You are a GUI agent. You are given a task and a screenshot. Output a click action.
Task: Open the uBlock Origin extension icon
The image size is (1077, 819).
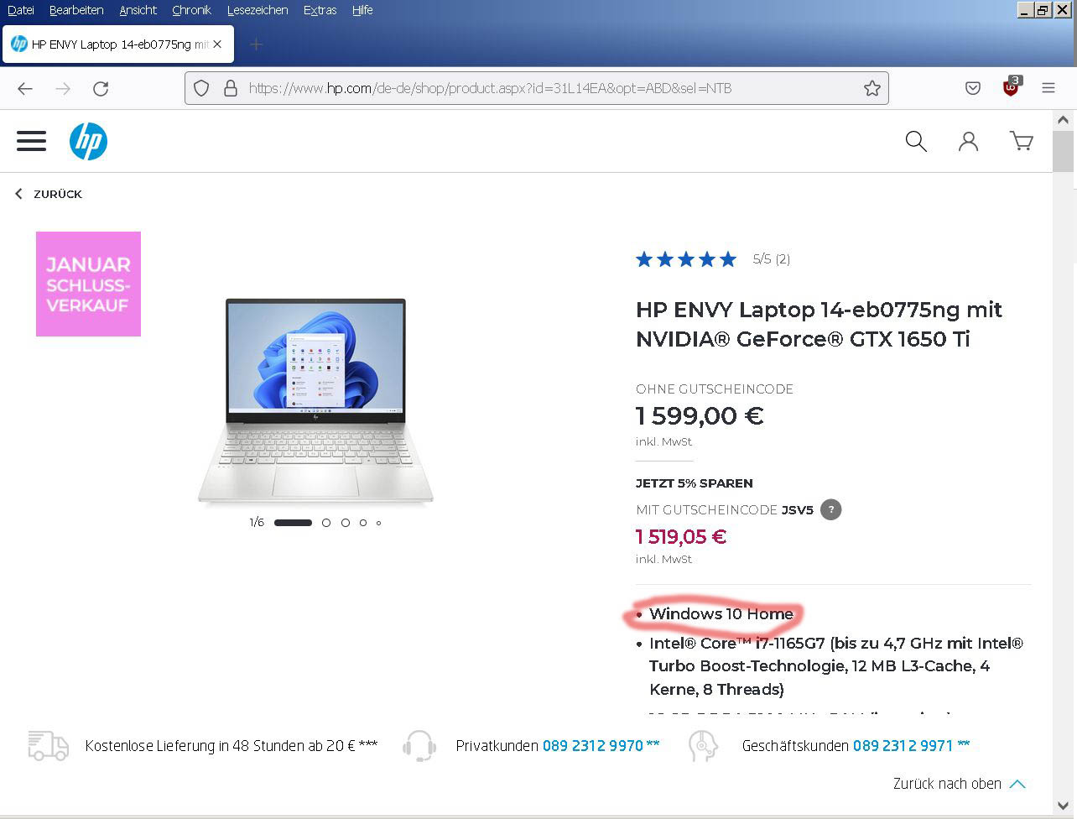tap(1012, 86)
